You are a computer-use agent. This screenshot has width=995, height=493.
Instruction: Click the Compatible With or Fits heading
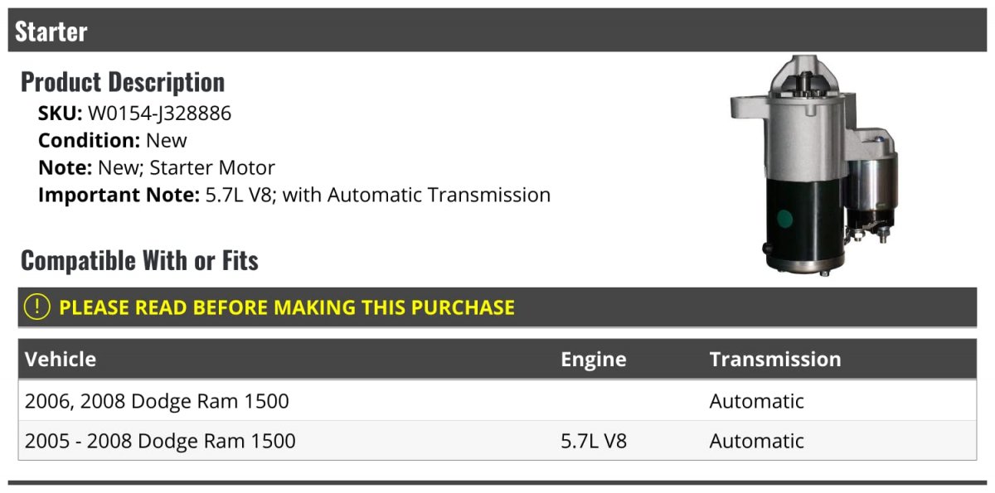[x=139, y=260]
